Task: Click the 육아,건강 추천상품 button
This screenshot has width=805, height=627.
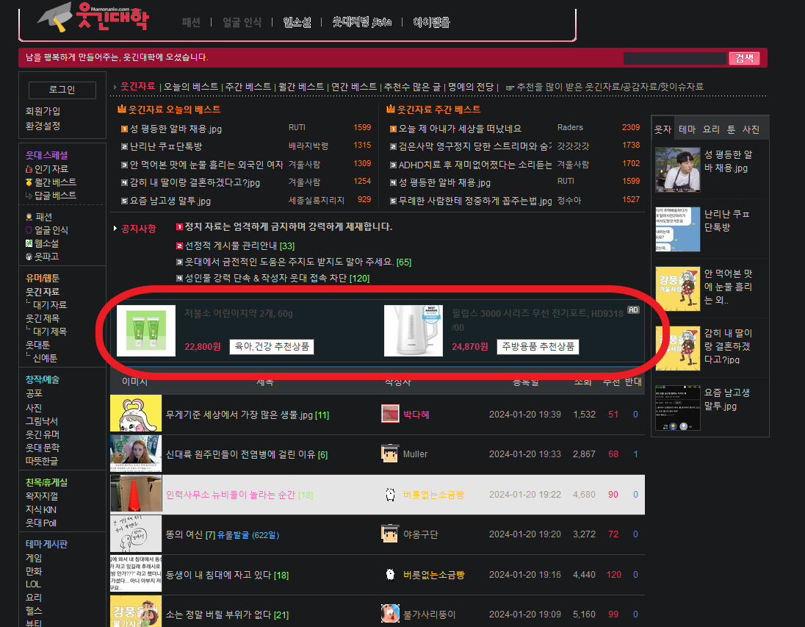Action: click(x=271, y=346)
